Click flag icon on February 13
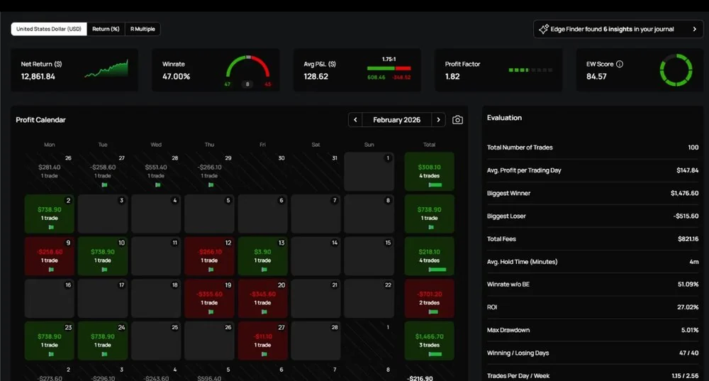Screen dimensions: 709x381 (x=264, y=269)
